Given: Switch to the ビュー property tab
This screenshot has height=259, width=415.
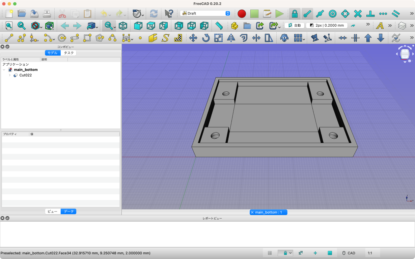Looking at the screenshot, I should pyautogui.click(x=53, y=211).
